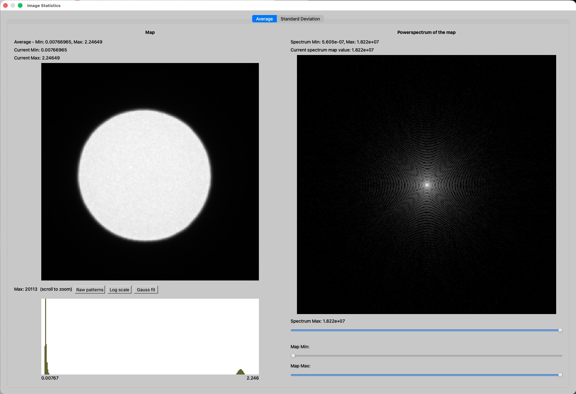Click the 'Spectrum Max: 1.822e+07' label above the slider
The image size is (576, 394).
(318, 321)
